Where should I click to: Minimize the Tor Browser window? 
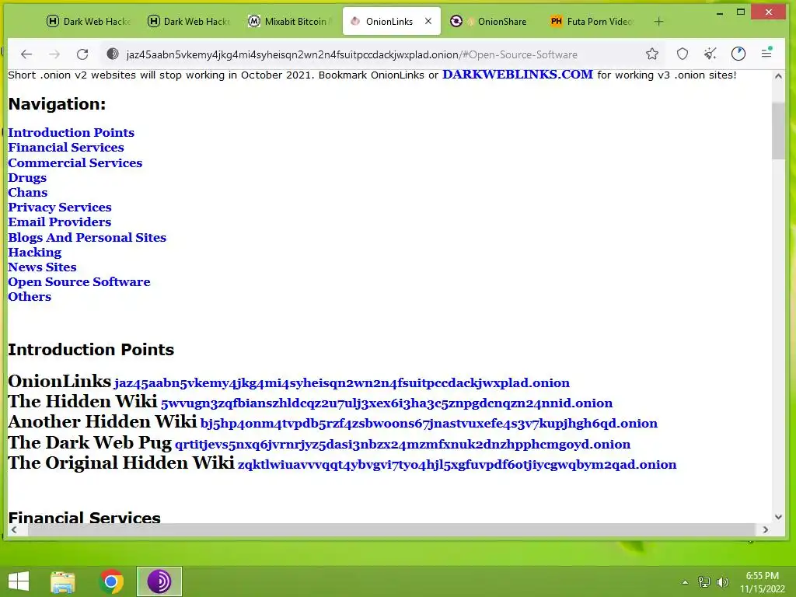tap(719, 12)
